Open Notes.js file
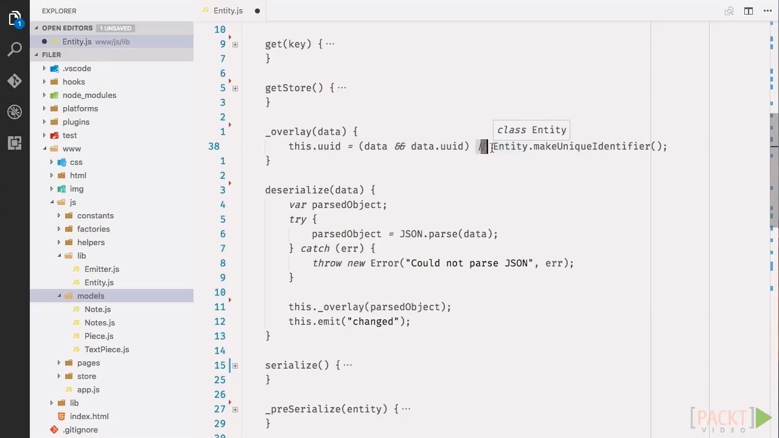779x438 pixels. coord(100,322)
